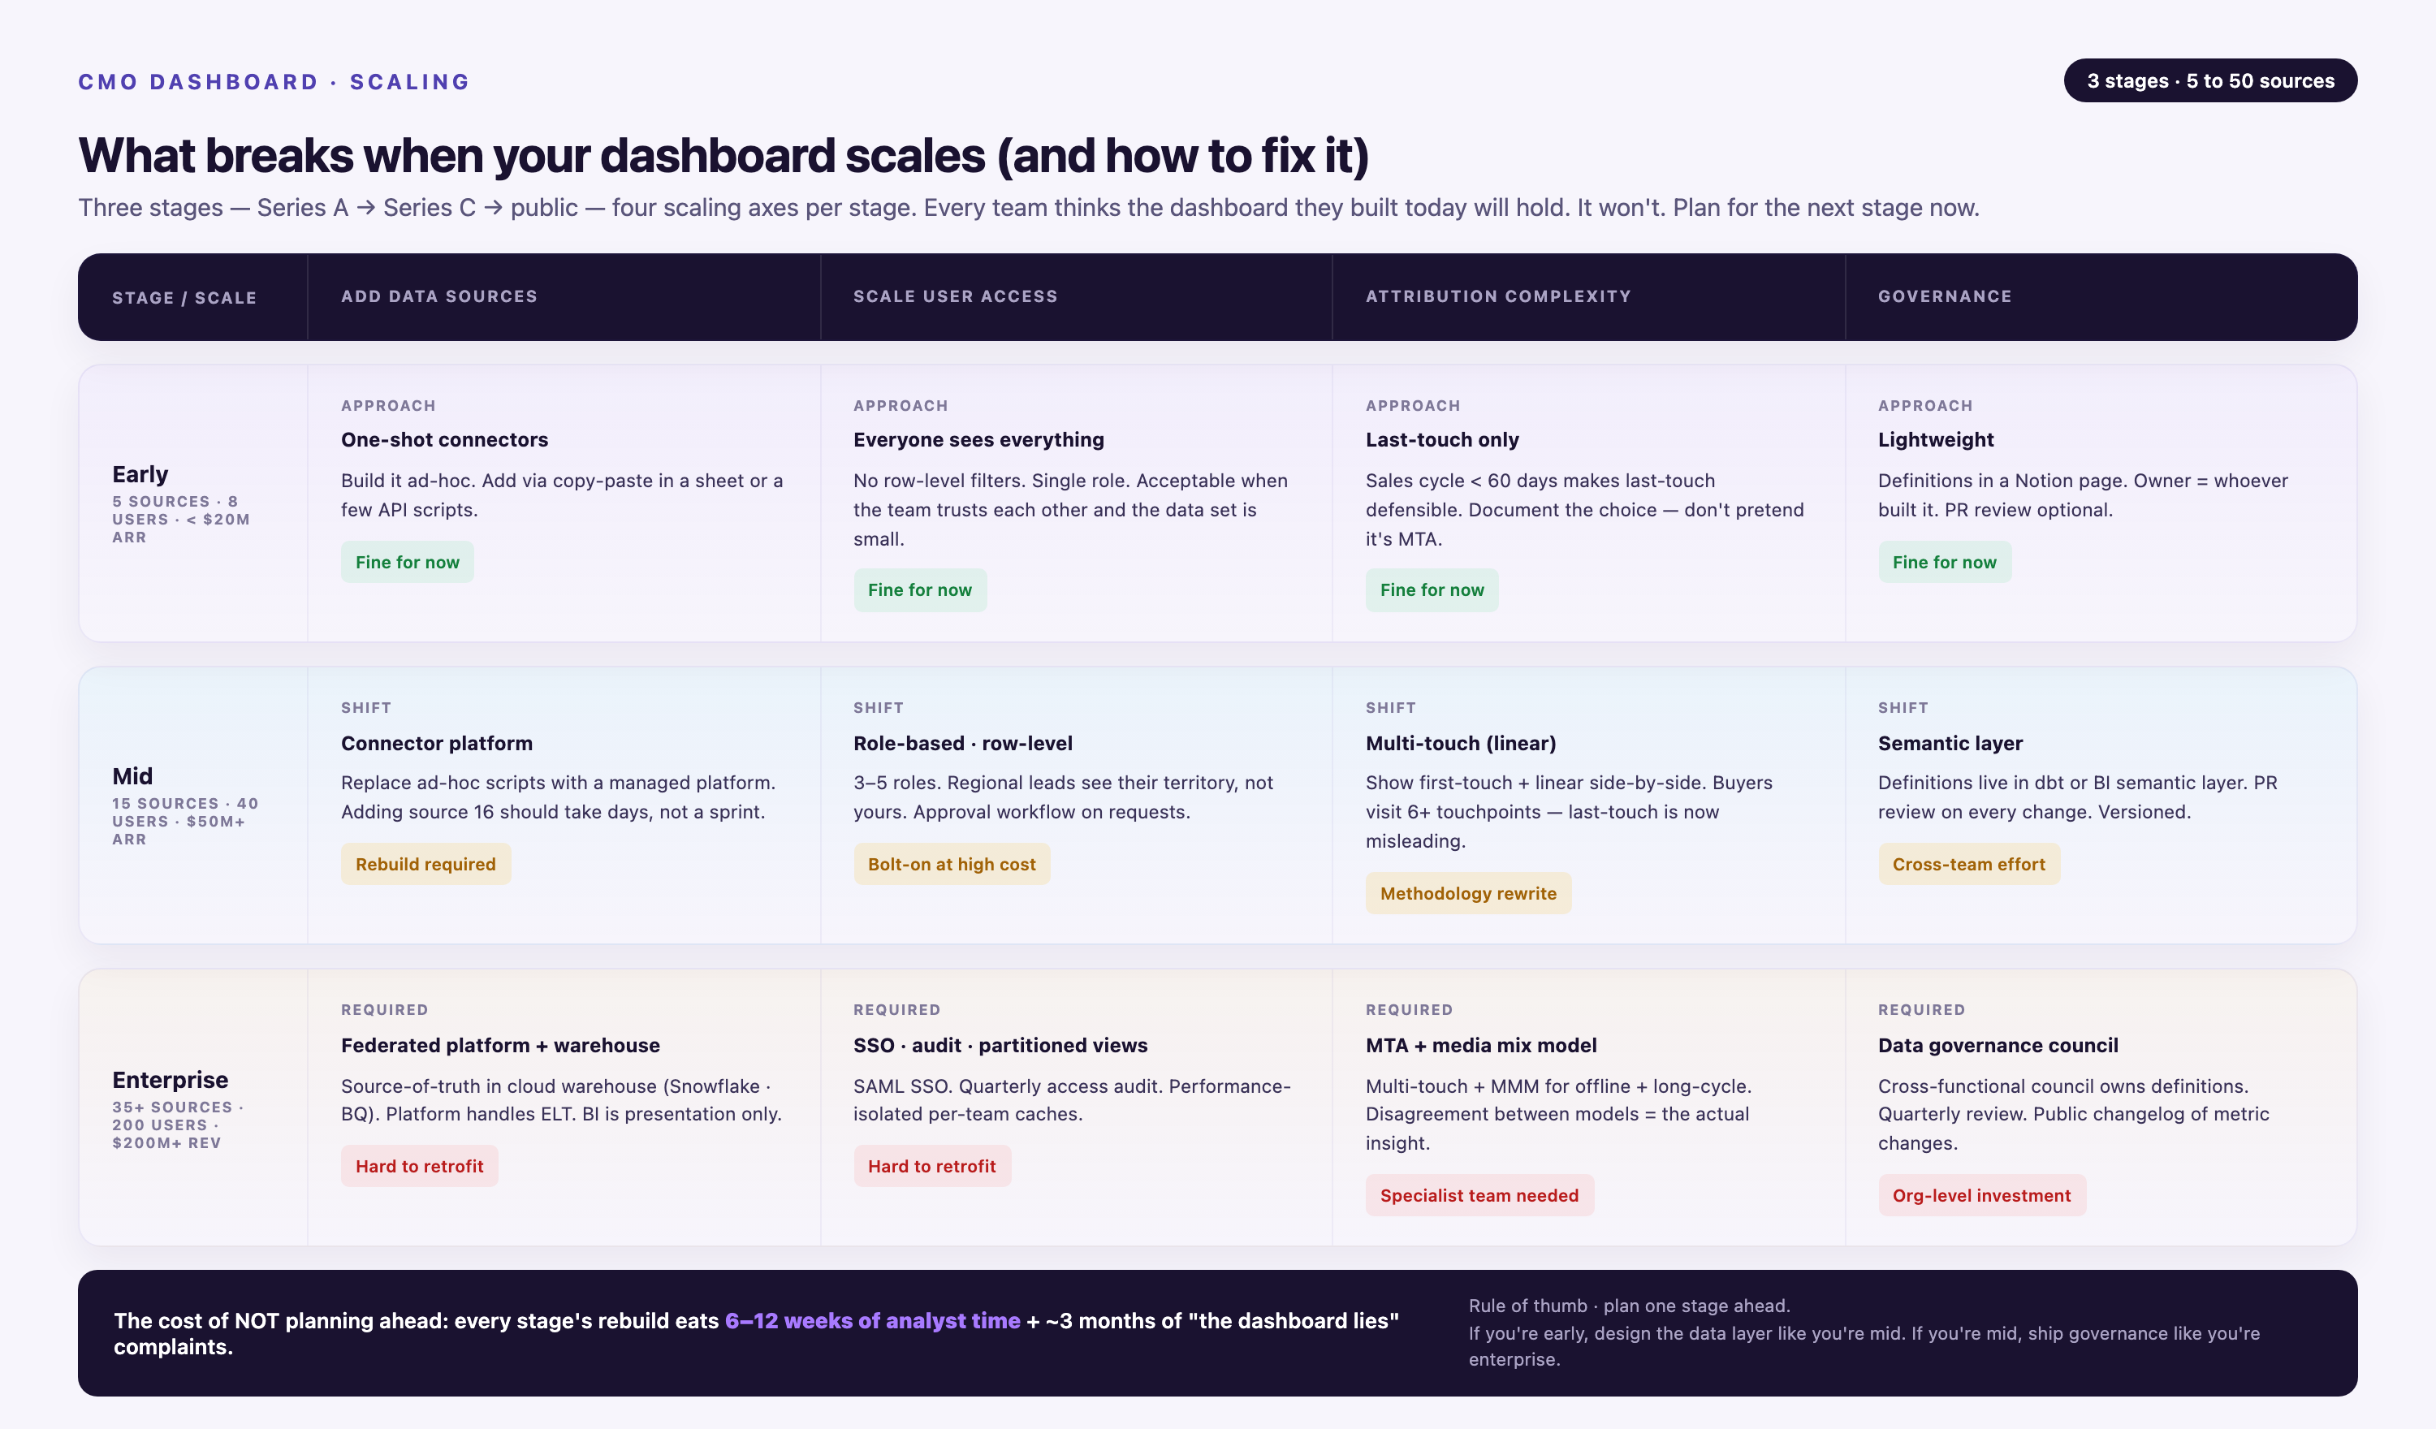Click description 'Sales cycle < 60 days makes last-touch'
The width and height of the screenshot is (2436, 1429).
(1584, 510)
